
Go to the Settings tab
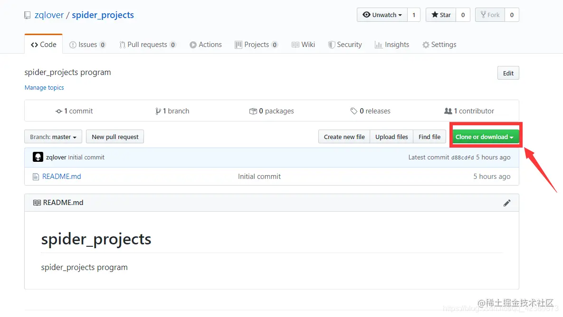click(x=439, y=45)
